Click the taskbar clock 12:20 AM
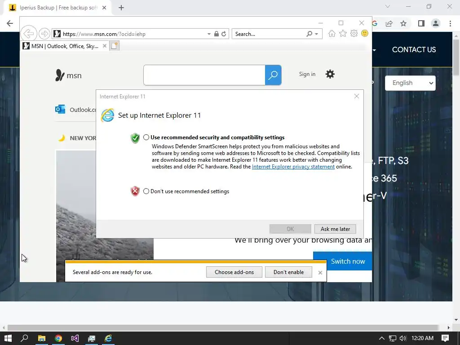The image size is (460, 345). pyautogui.click(x=422, y=338)
